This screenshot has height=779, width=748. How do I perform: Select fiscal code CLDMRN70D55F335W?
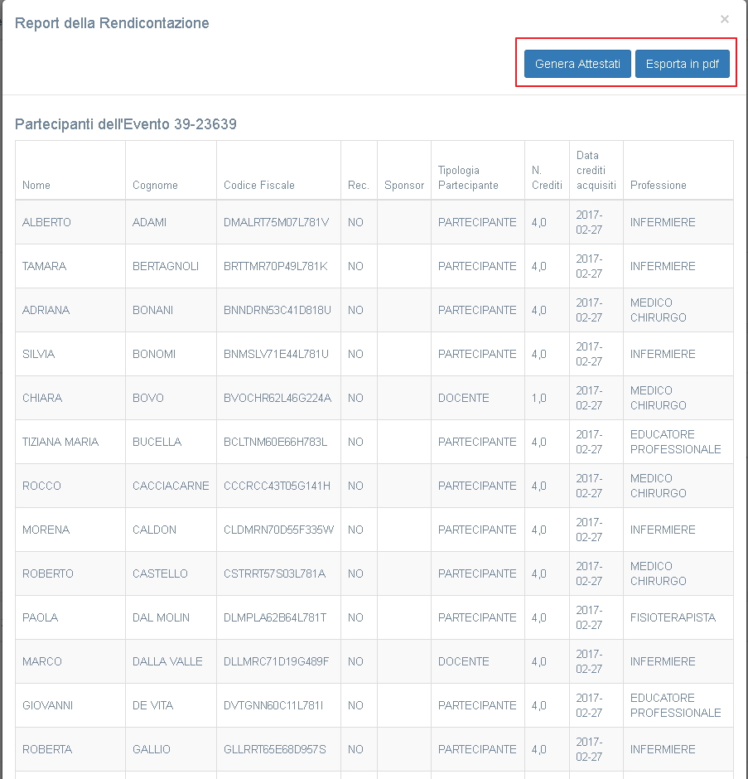pyautogui.click(x=278, y=530)
